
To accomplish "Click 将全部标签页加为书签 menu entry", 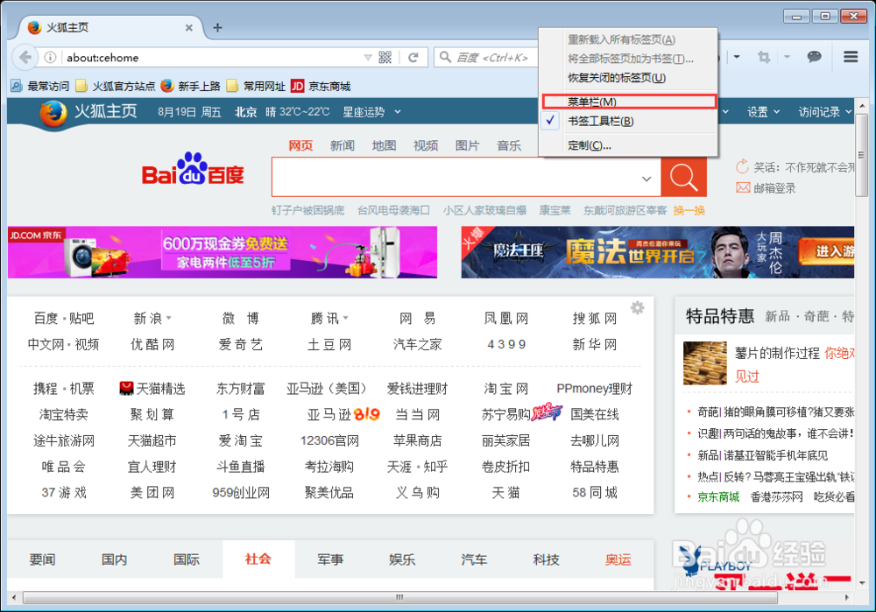I will pyautogui.click(x=630, y=59).
